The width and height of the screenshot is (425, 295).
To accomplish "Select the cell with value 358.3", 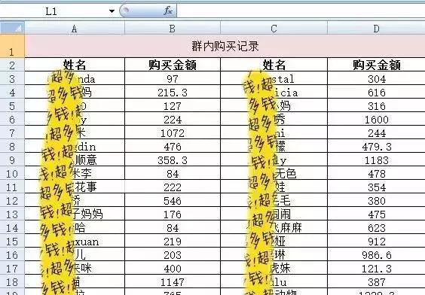I will point(173,160).
